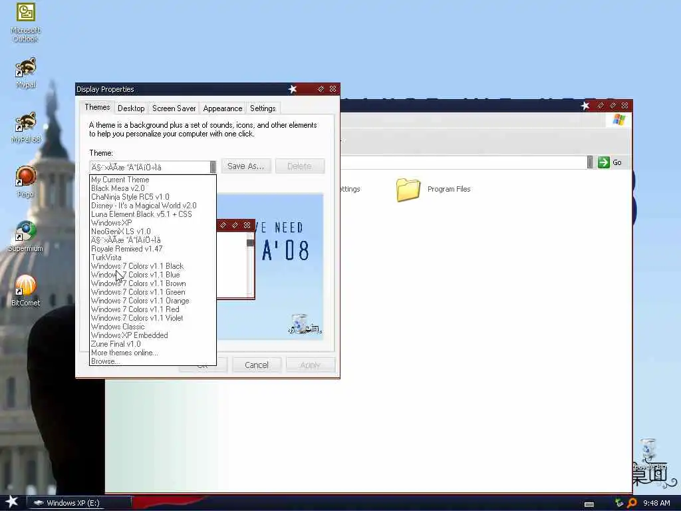Click the Delete button
Viewport: 681px width, 511px height.
[x=300, y=166]
